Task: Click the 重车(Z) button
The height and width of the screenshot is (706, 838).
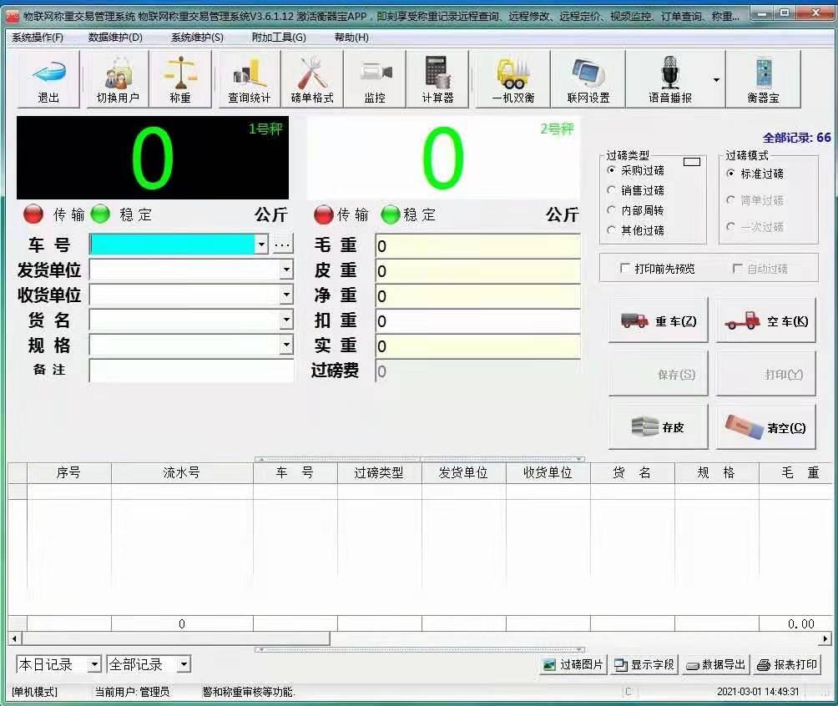Action: tap(659, 321)
